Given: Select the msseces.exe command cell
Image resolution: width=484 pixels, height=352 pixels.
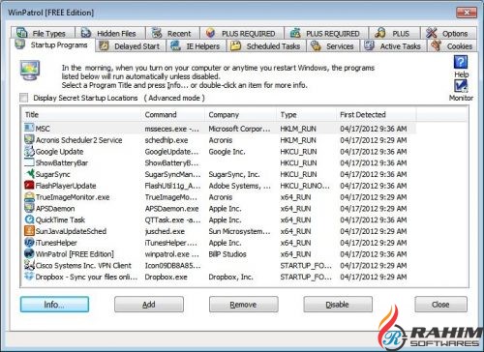Looking at the screenshot, I should coord(171,129).
